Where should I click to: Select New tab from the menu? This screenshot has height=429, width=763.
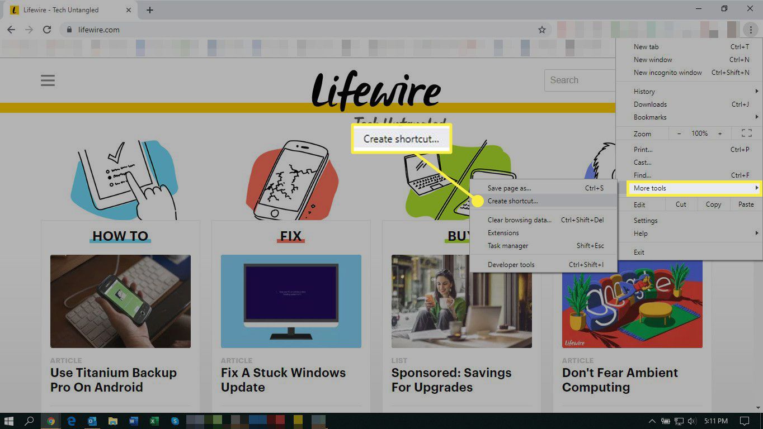pos(689,47)
